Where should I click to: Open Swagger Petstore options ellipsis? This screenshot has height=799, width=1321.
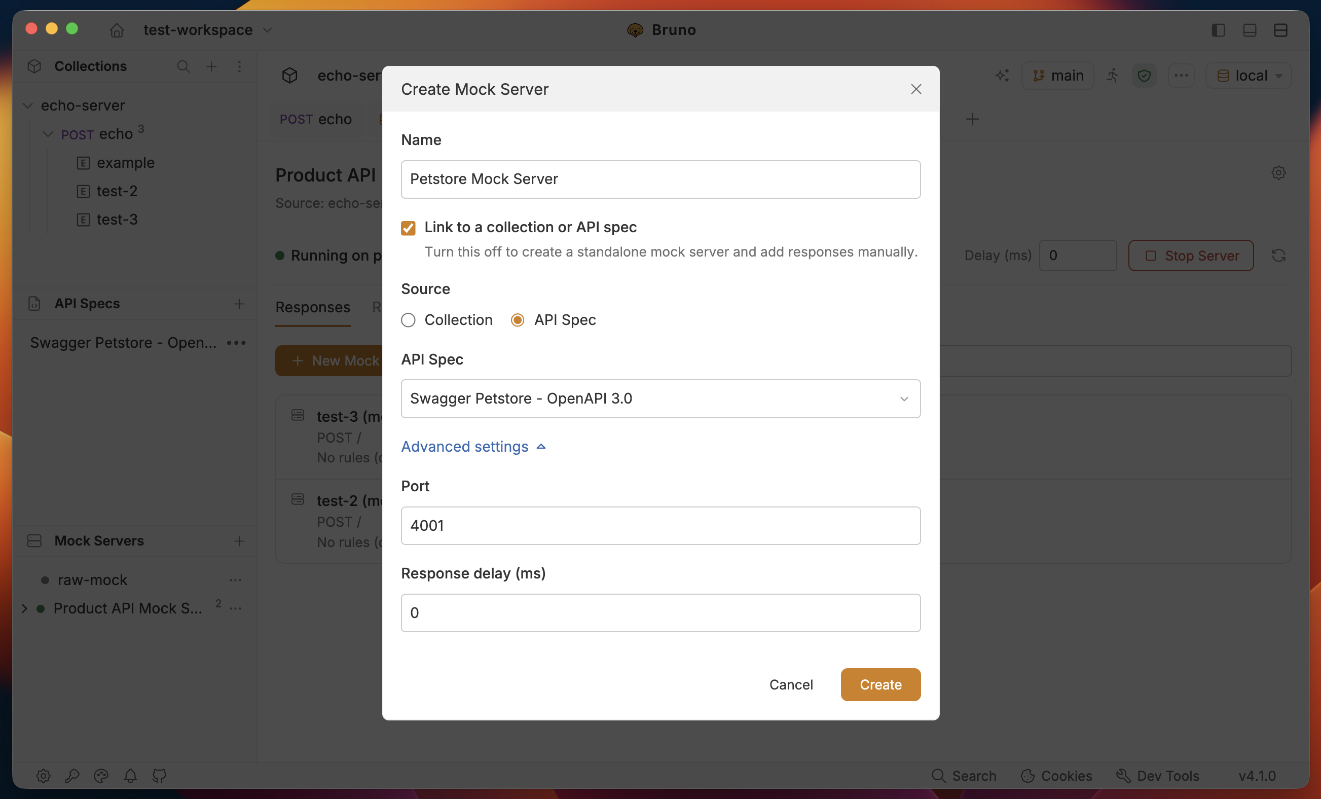(236, 343)
